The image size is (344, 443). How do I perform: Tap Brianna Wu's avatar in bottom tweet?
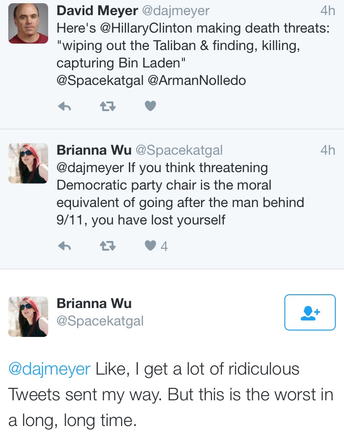pyautogui.click(x=28, y=317)
